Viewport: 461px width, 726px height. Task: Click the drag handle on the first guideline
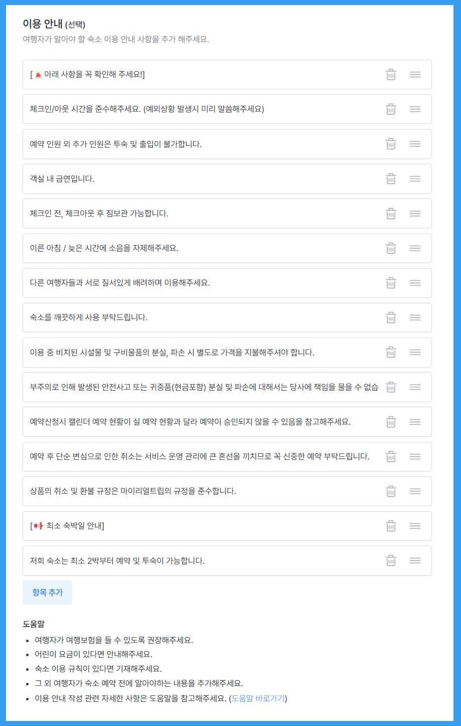(x=415, y=74)
